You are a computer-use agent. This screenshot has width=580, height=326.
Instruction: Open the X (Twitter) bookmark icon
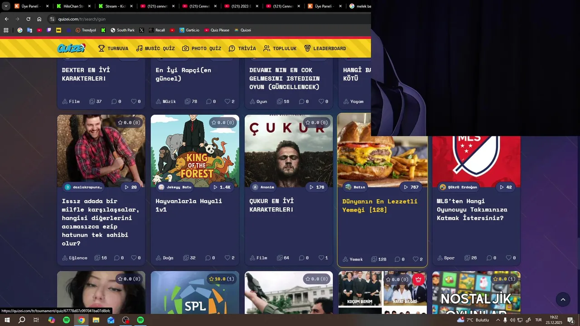pos(141,30)
